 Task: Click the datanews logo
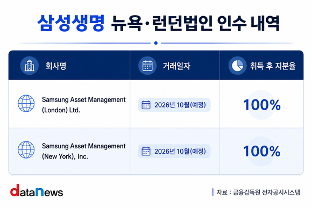tap(37, 190)
